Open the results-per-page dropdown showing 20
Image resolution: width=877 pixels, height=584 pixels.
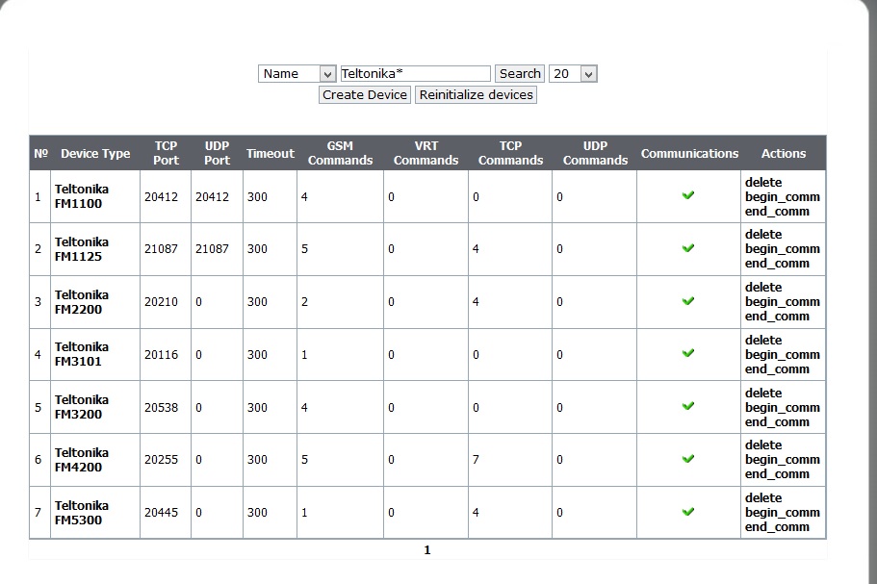tap(574, 74)
